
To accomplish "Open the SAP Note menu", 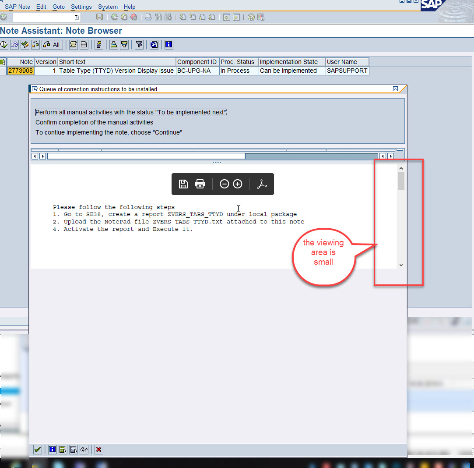I will point(17,7).
